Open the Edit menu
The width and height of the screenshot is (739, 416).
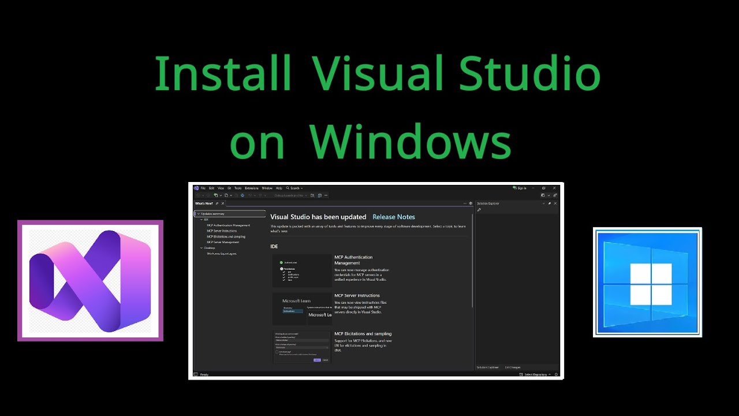point(211,188)
